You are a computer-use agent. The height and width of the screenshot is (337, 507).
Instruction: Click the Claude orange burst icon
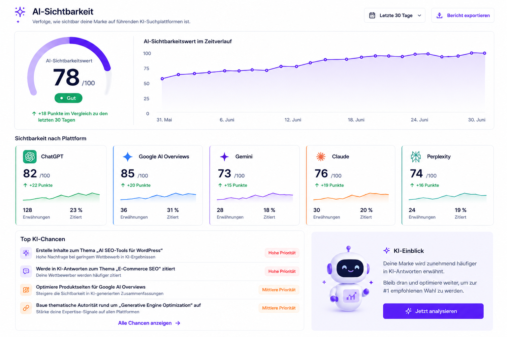(321, 156)
